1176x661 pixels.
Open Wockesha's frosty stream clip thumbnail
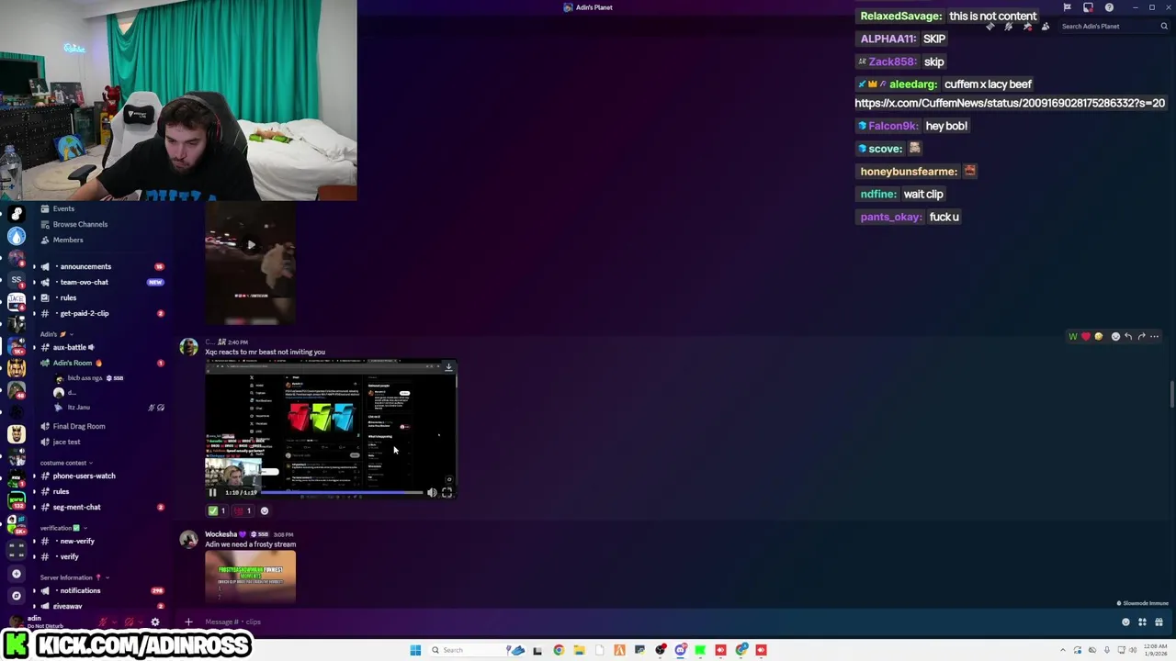250,576
